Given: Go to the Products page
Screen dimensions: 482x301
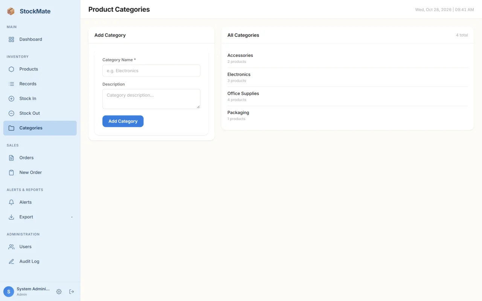Looking at the screenshot, I should click(x=40, y=69).
